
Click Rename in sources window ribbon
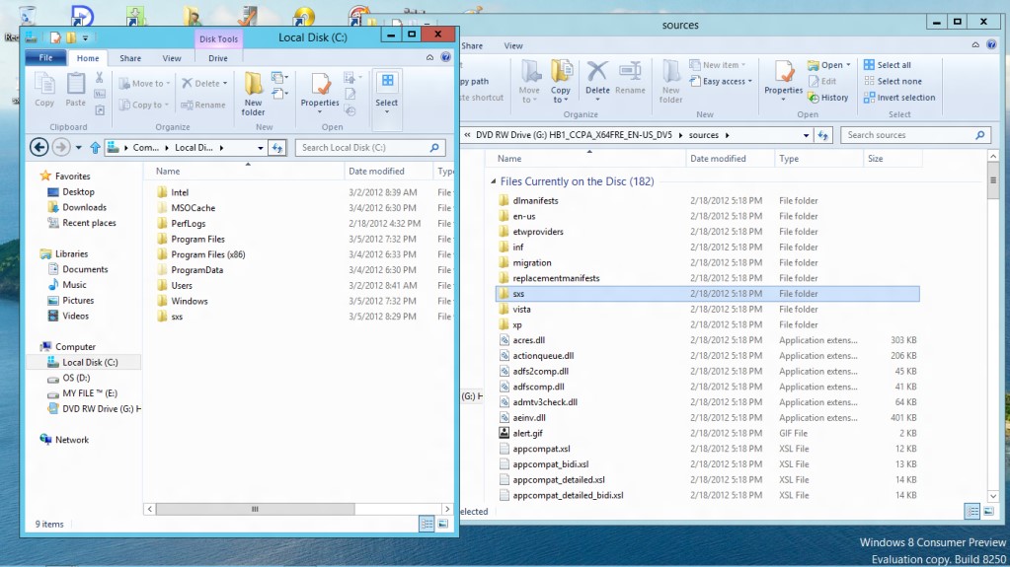[x=630, y=79]
